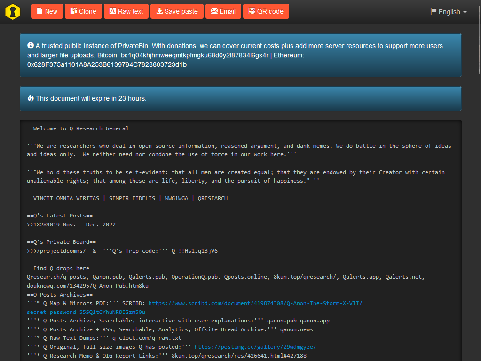Select the '==Welcome to Q Research General==' heading
481x361 pixels.
point(81,128)
